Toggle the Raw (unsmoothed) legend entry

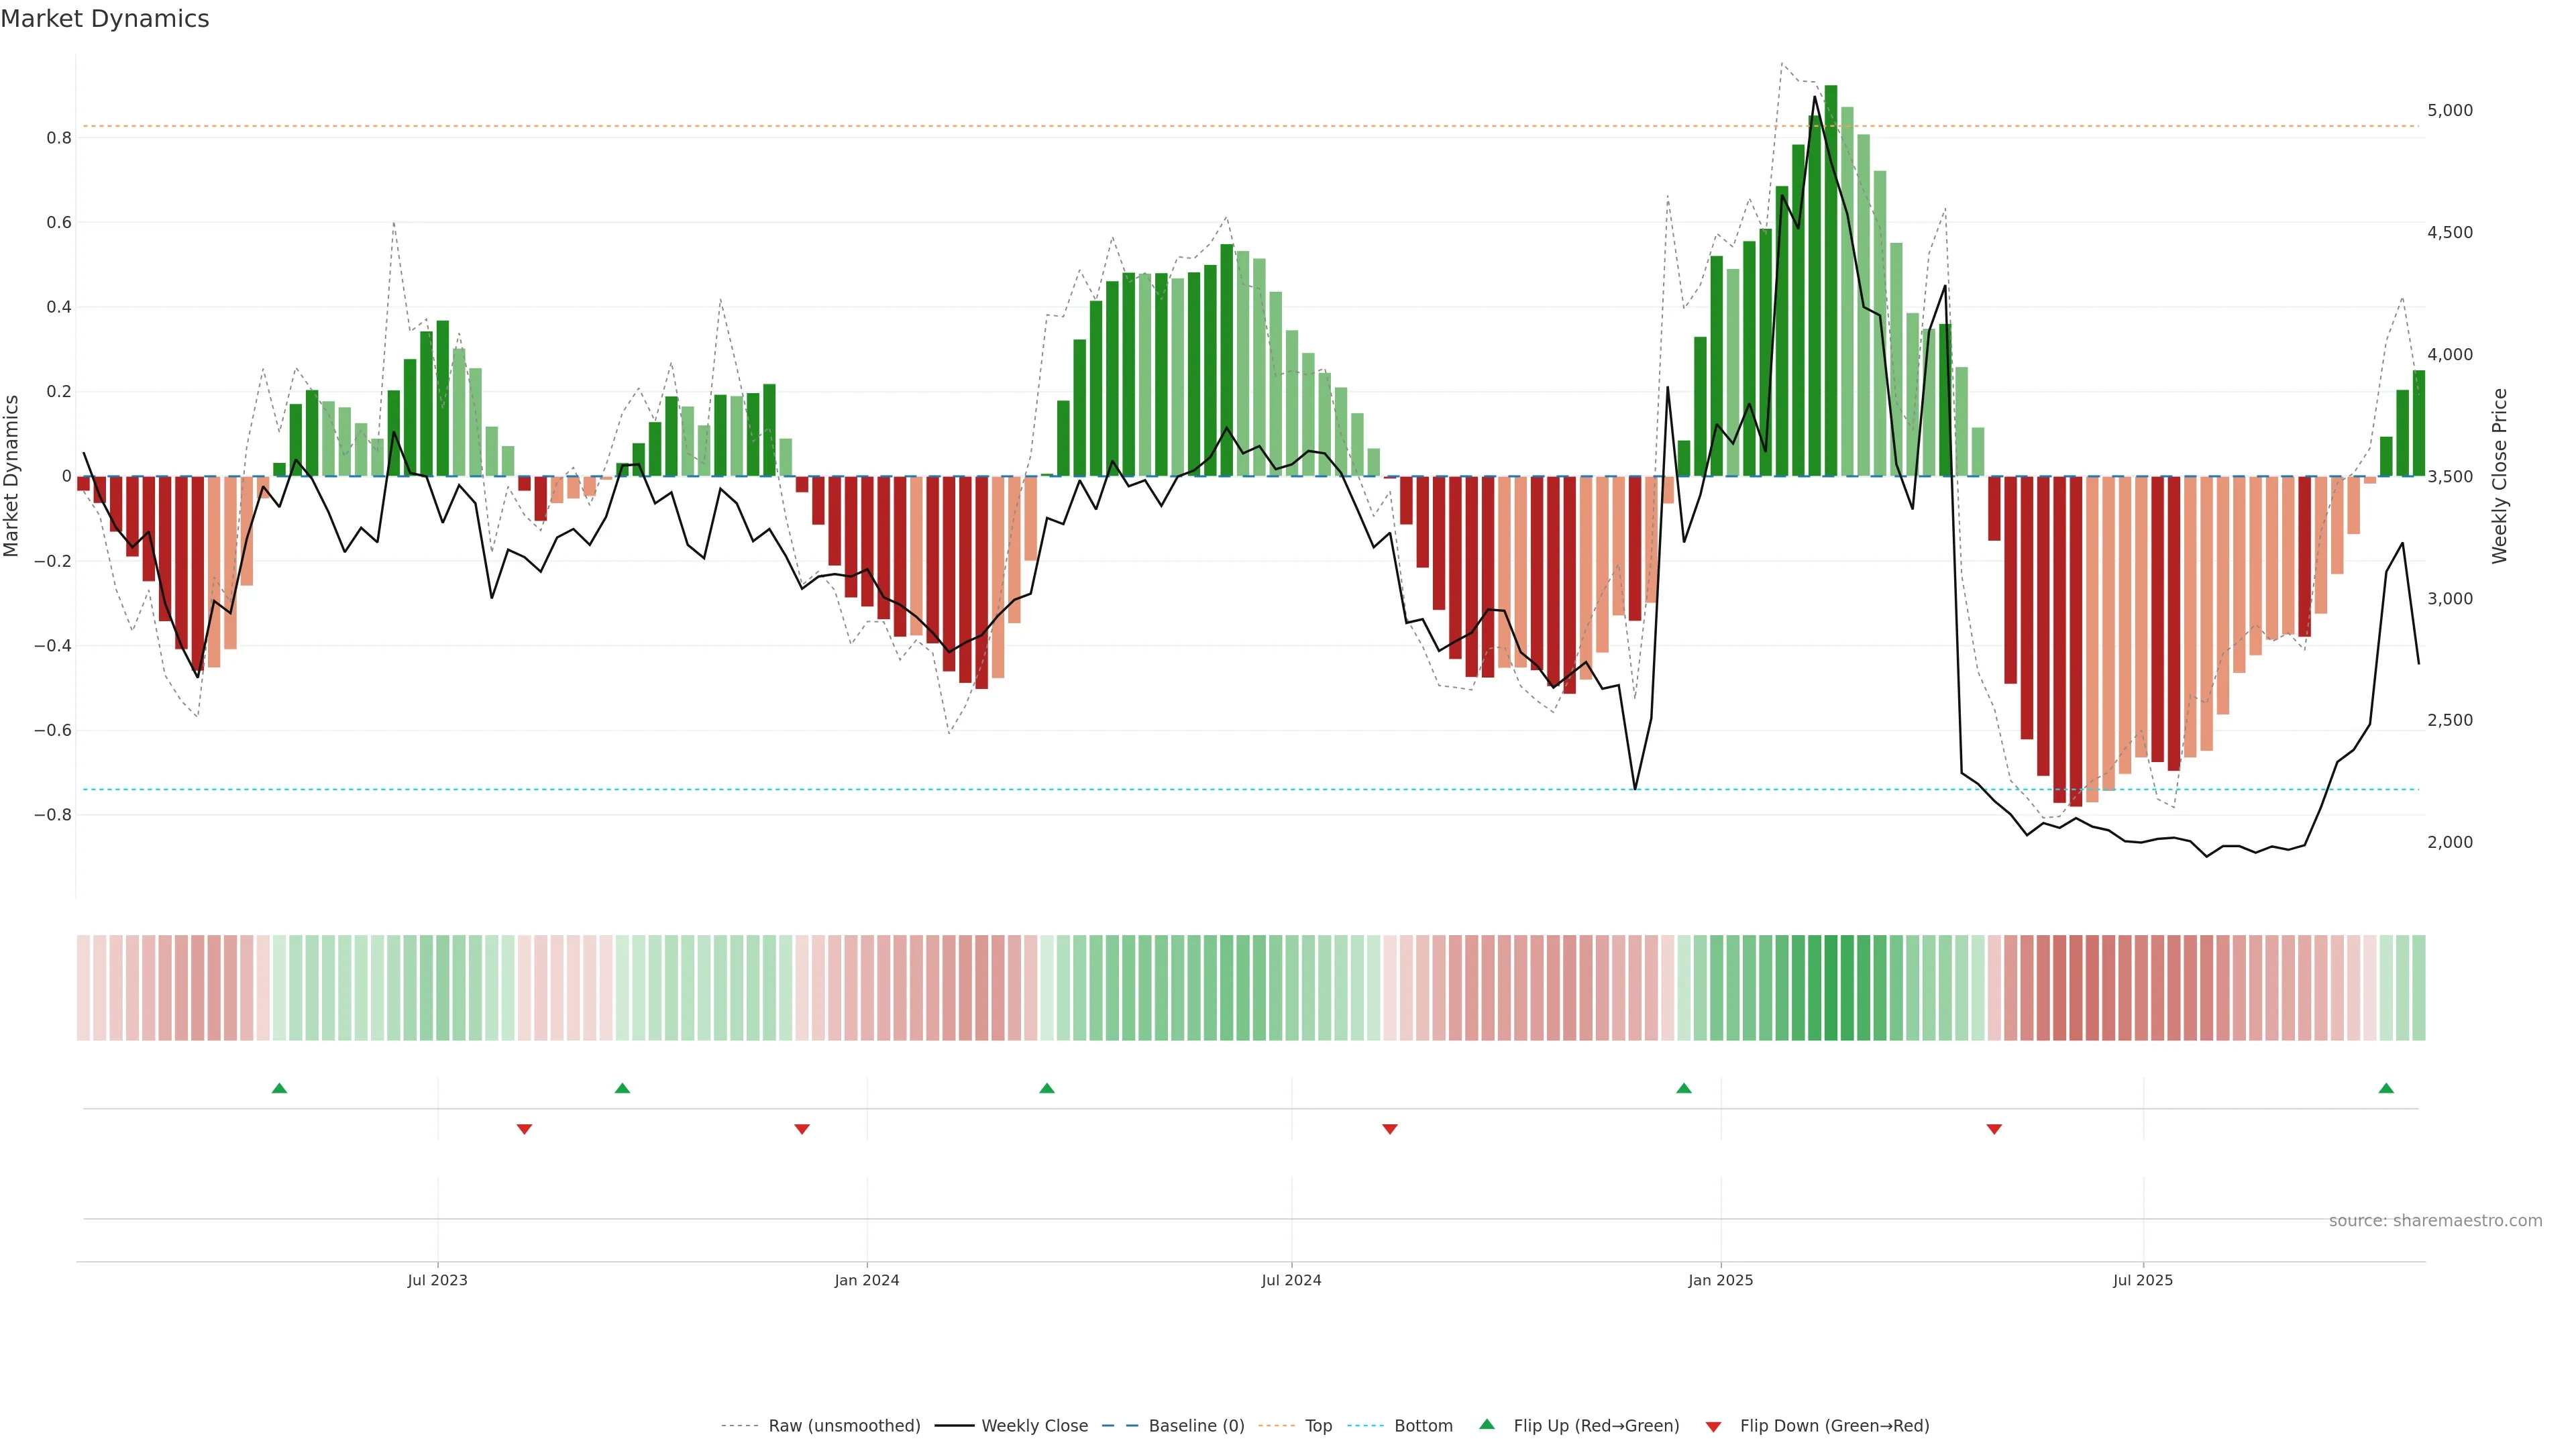point(844,1426)
